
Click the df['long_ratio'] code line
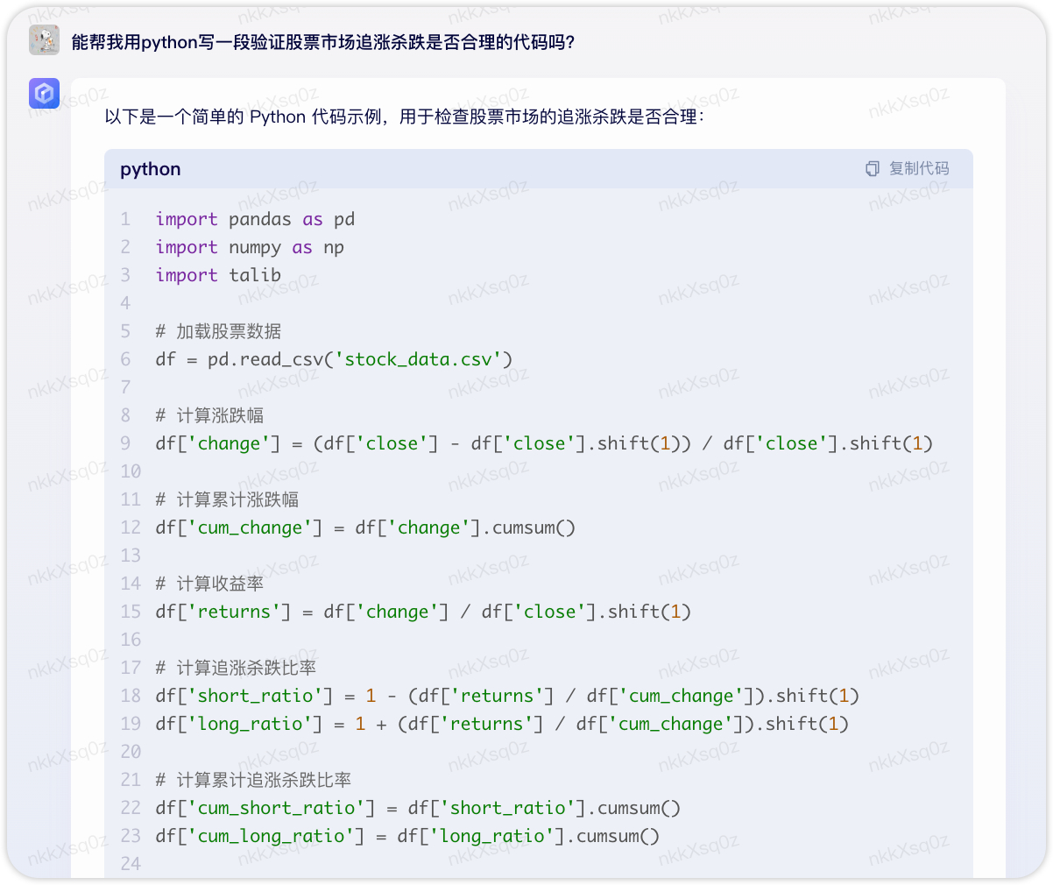502,724
